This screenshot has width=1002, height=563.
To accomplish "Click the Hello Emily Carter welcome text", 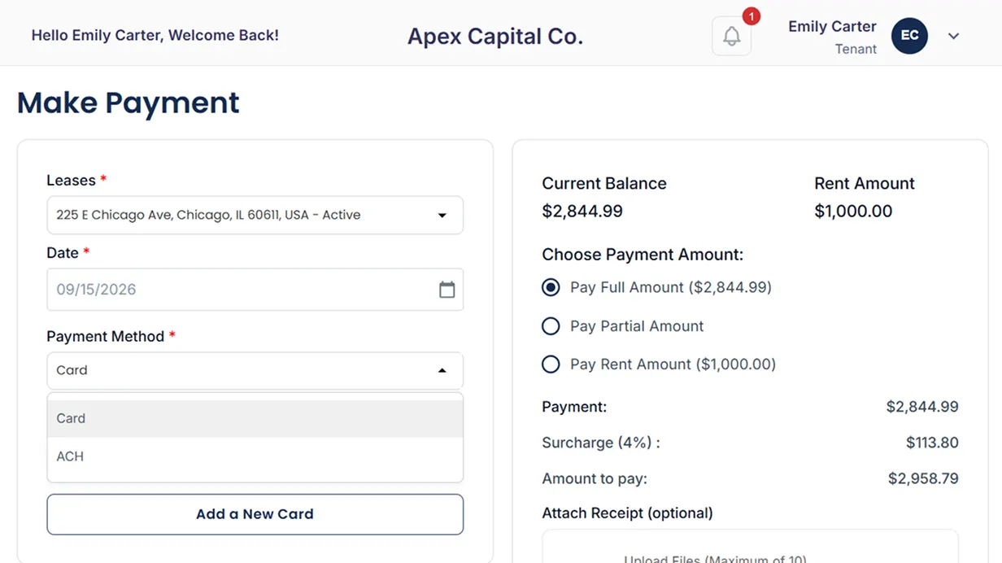I will (155, 36).
